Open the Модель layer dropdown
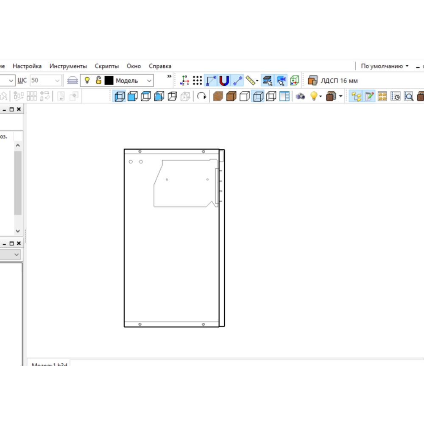The height and width of the screenshot is (424, 424). coord(149,81)
